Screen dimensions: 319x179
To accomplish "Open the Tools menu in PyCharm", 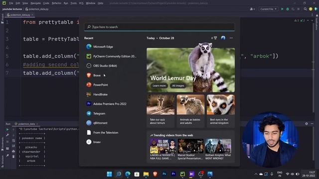I will [x=73, y=3].
